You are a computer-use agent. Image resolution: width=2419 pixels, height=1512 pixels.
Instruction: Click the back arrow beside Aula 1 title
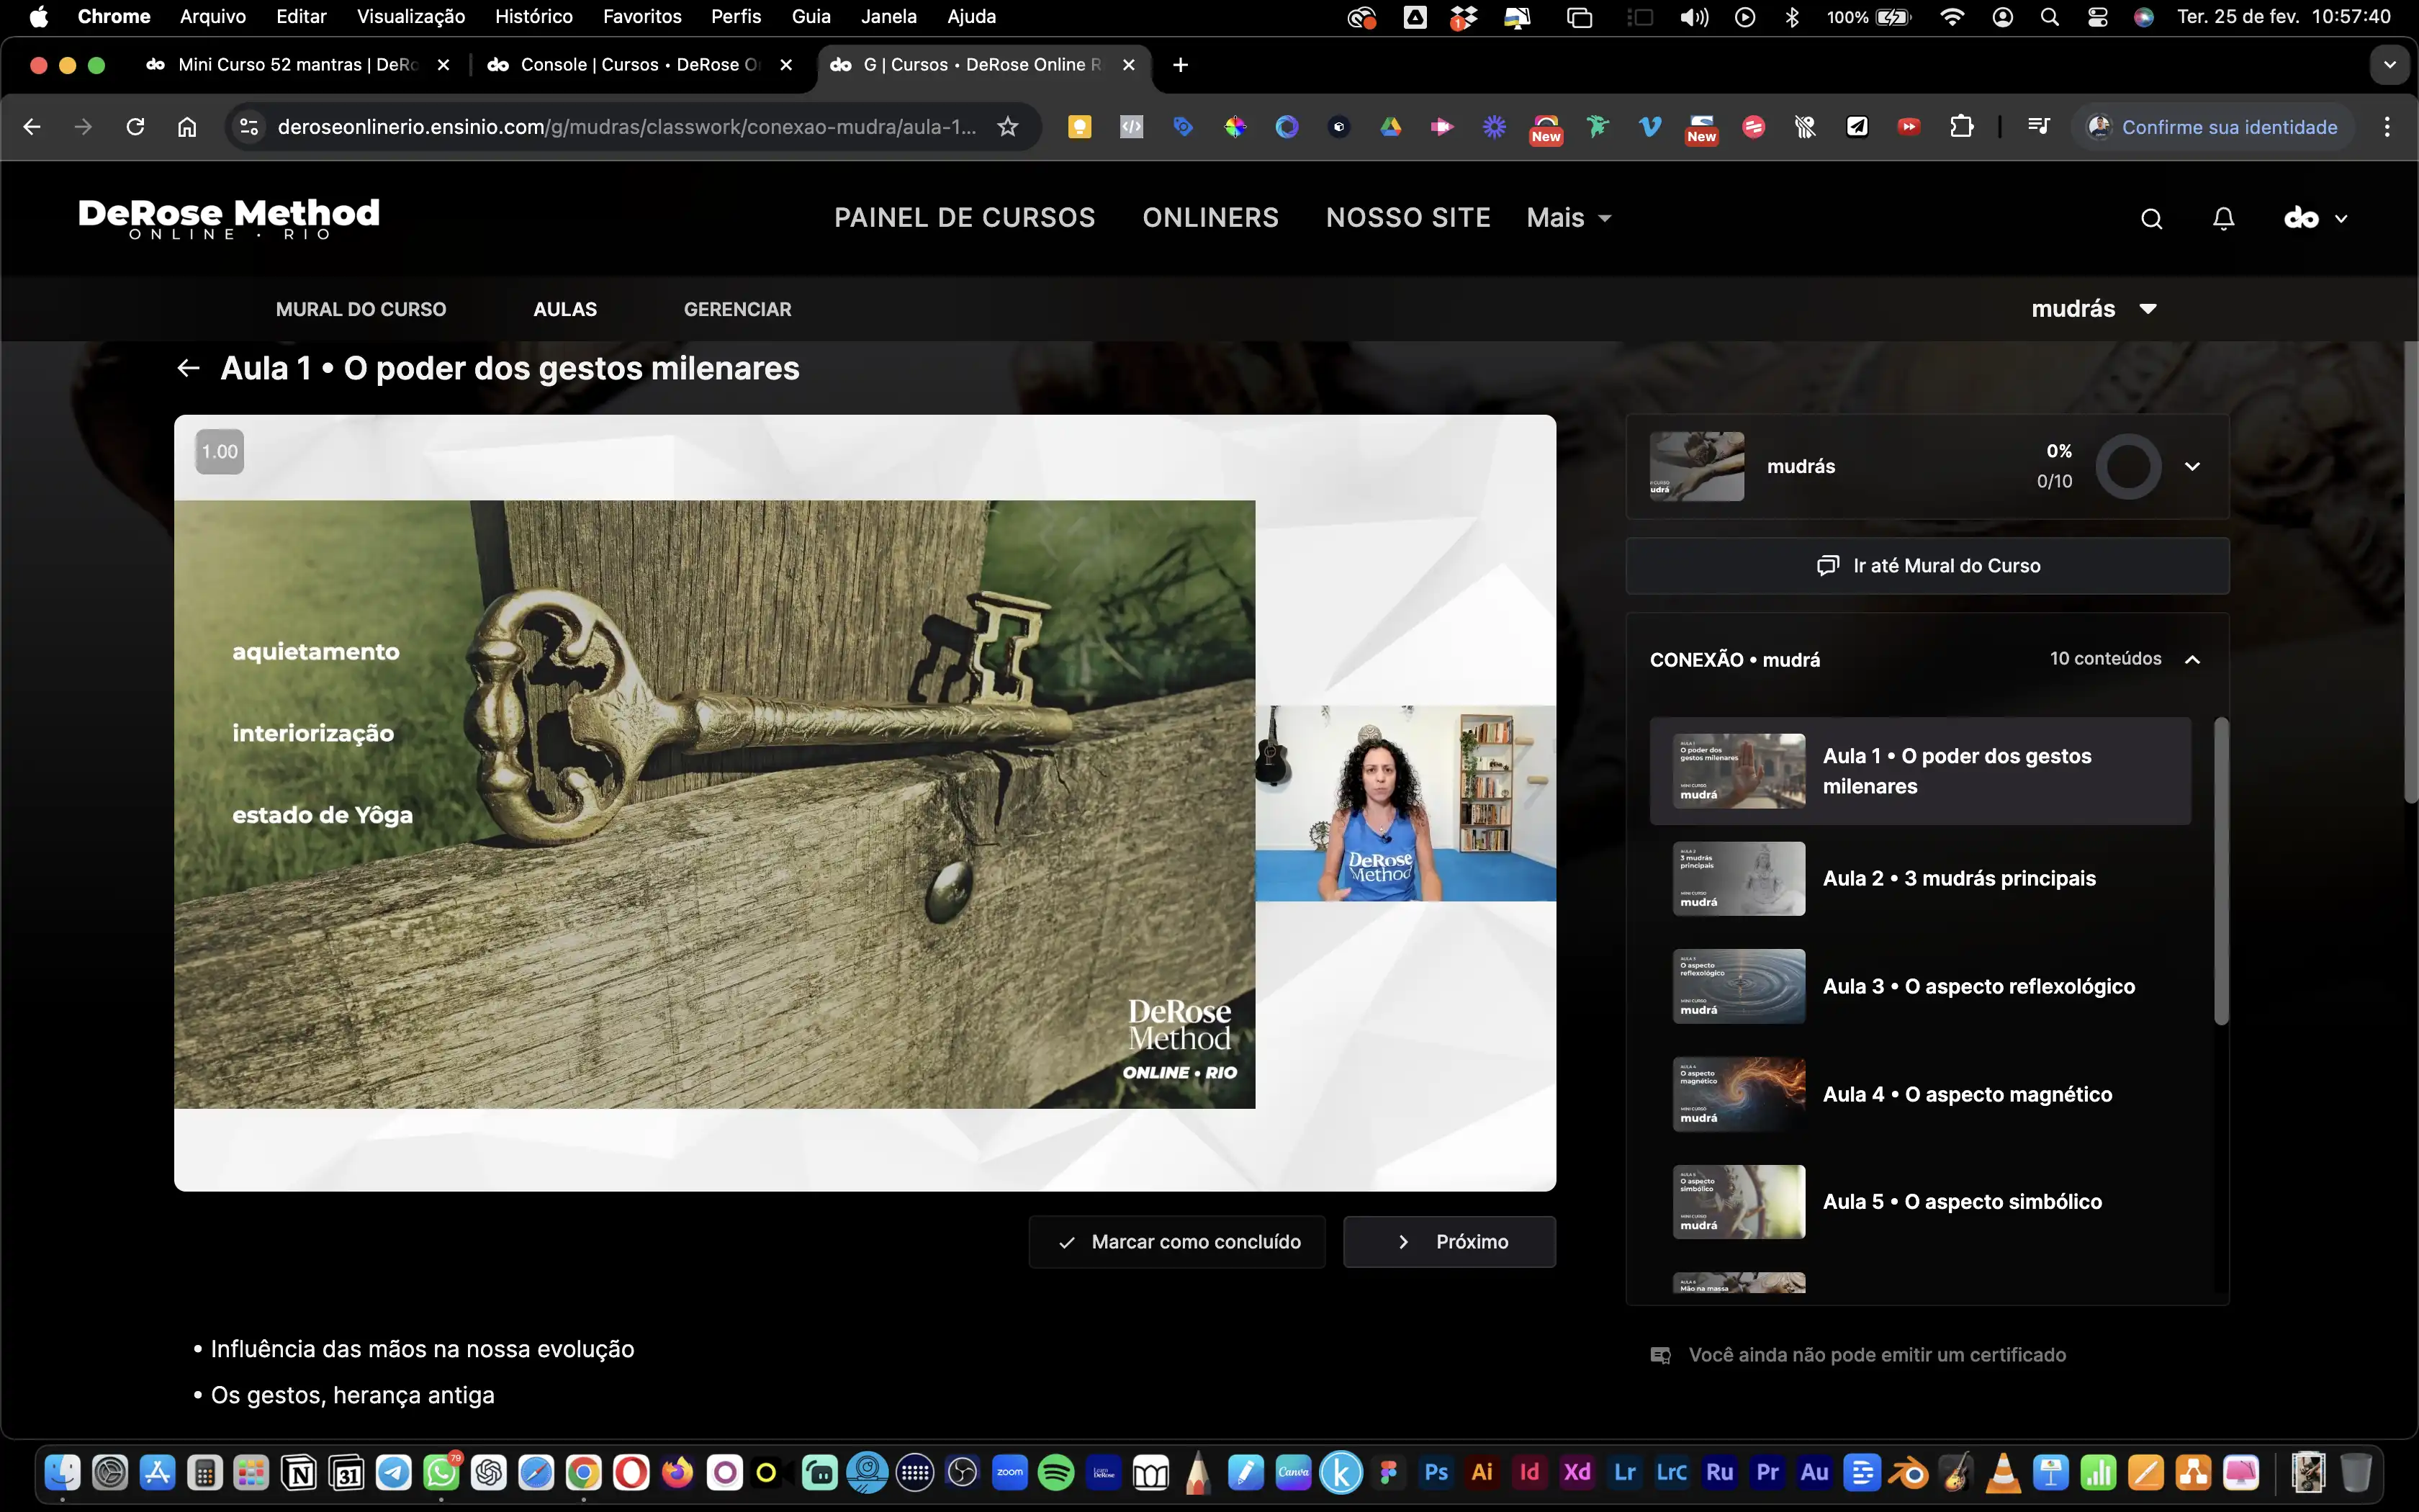[188, 368]
